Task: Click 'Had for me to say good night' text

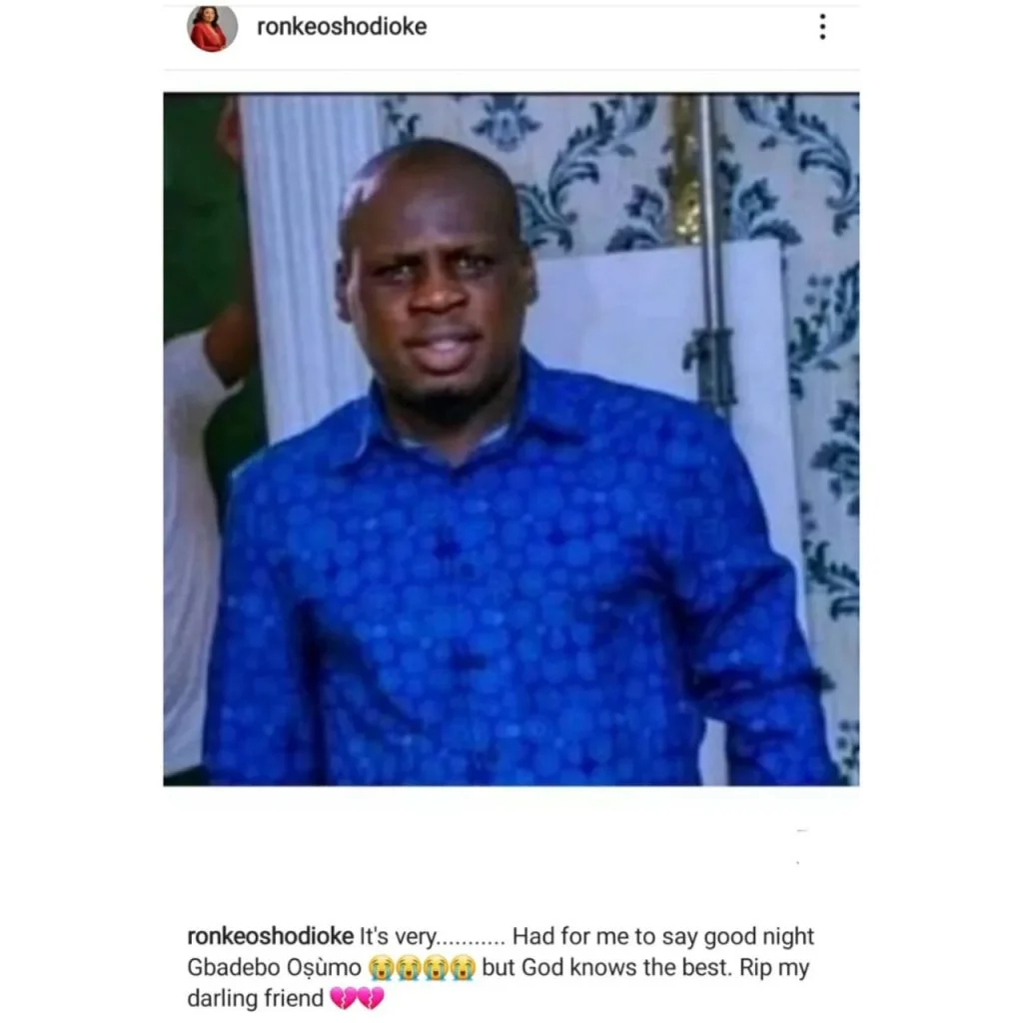Action: click(663, 936)
